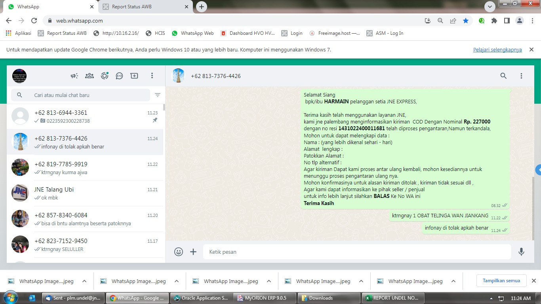Open the Status ring icon
Screen dimensions: 541x304
pyautogui.click(x=105, y=76)
